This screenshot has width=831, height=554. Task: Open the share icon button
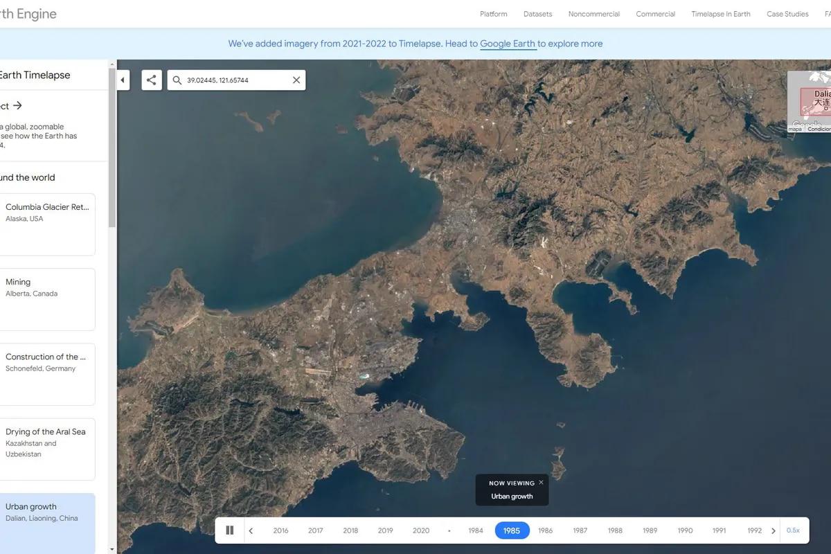point(152,80)
